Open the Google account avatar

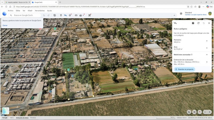tap(210, 14)
